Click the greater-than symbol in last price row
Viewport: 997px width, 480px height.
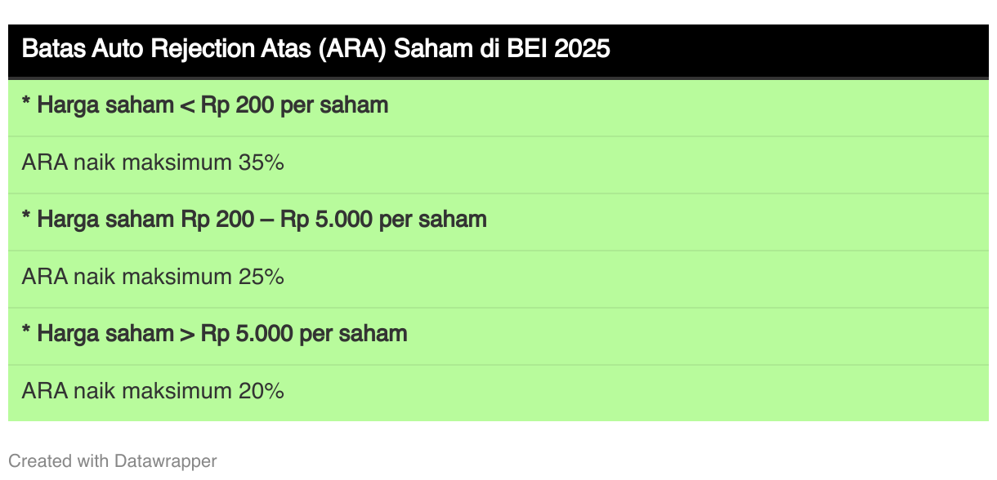pyautogui.click(x=187, y=335)
